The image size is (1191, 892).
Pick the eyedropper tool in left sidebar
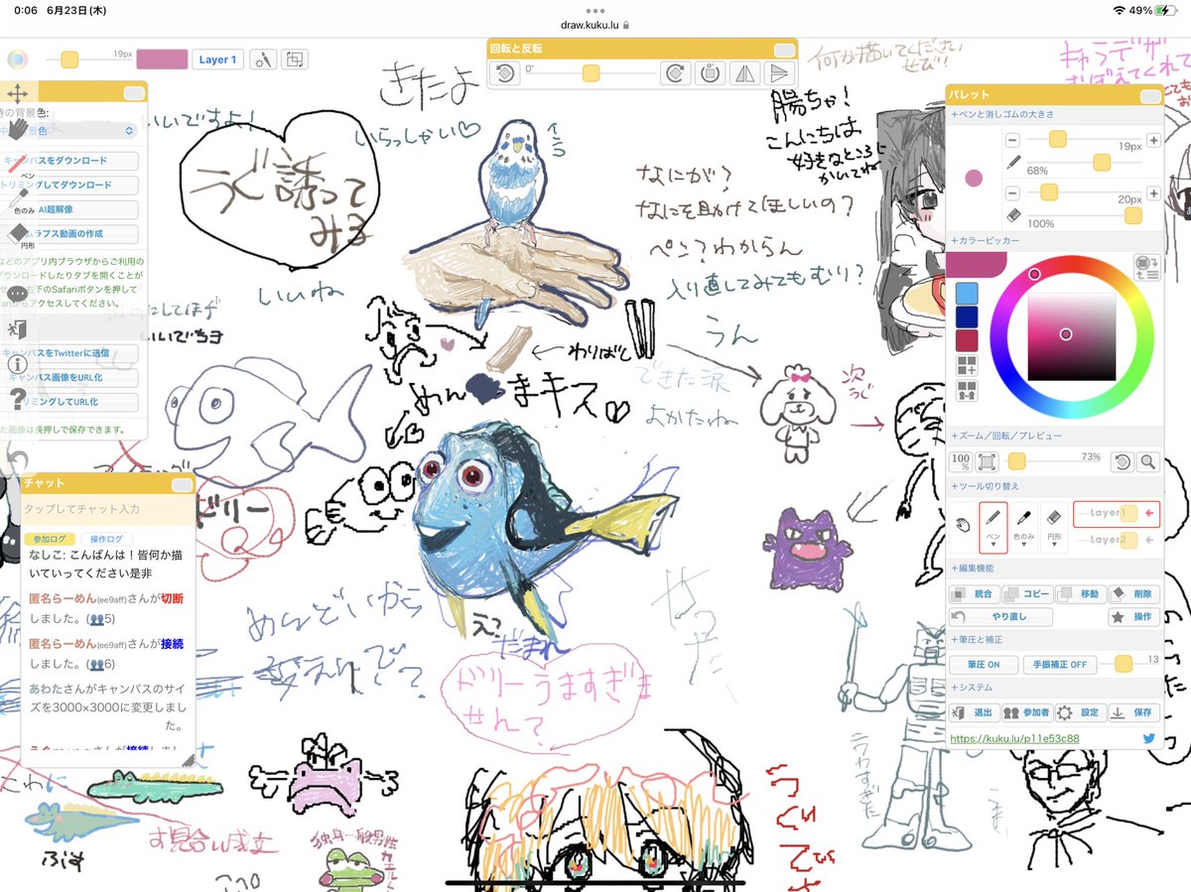tap(19, 197)
